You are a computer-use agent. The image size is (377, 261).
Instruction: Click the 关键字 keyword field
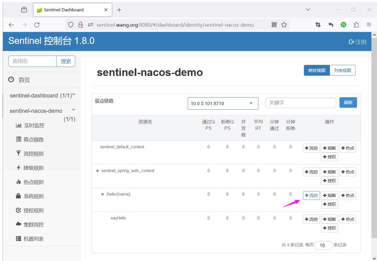300,103
